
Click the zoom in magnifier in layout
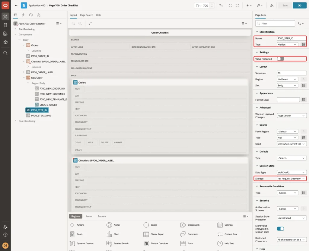point(80,23)
